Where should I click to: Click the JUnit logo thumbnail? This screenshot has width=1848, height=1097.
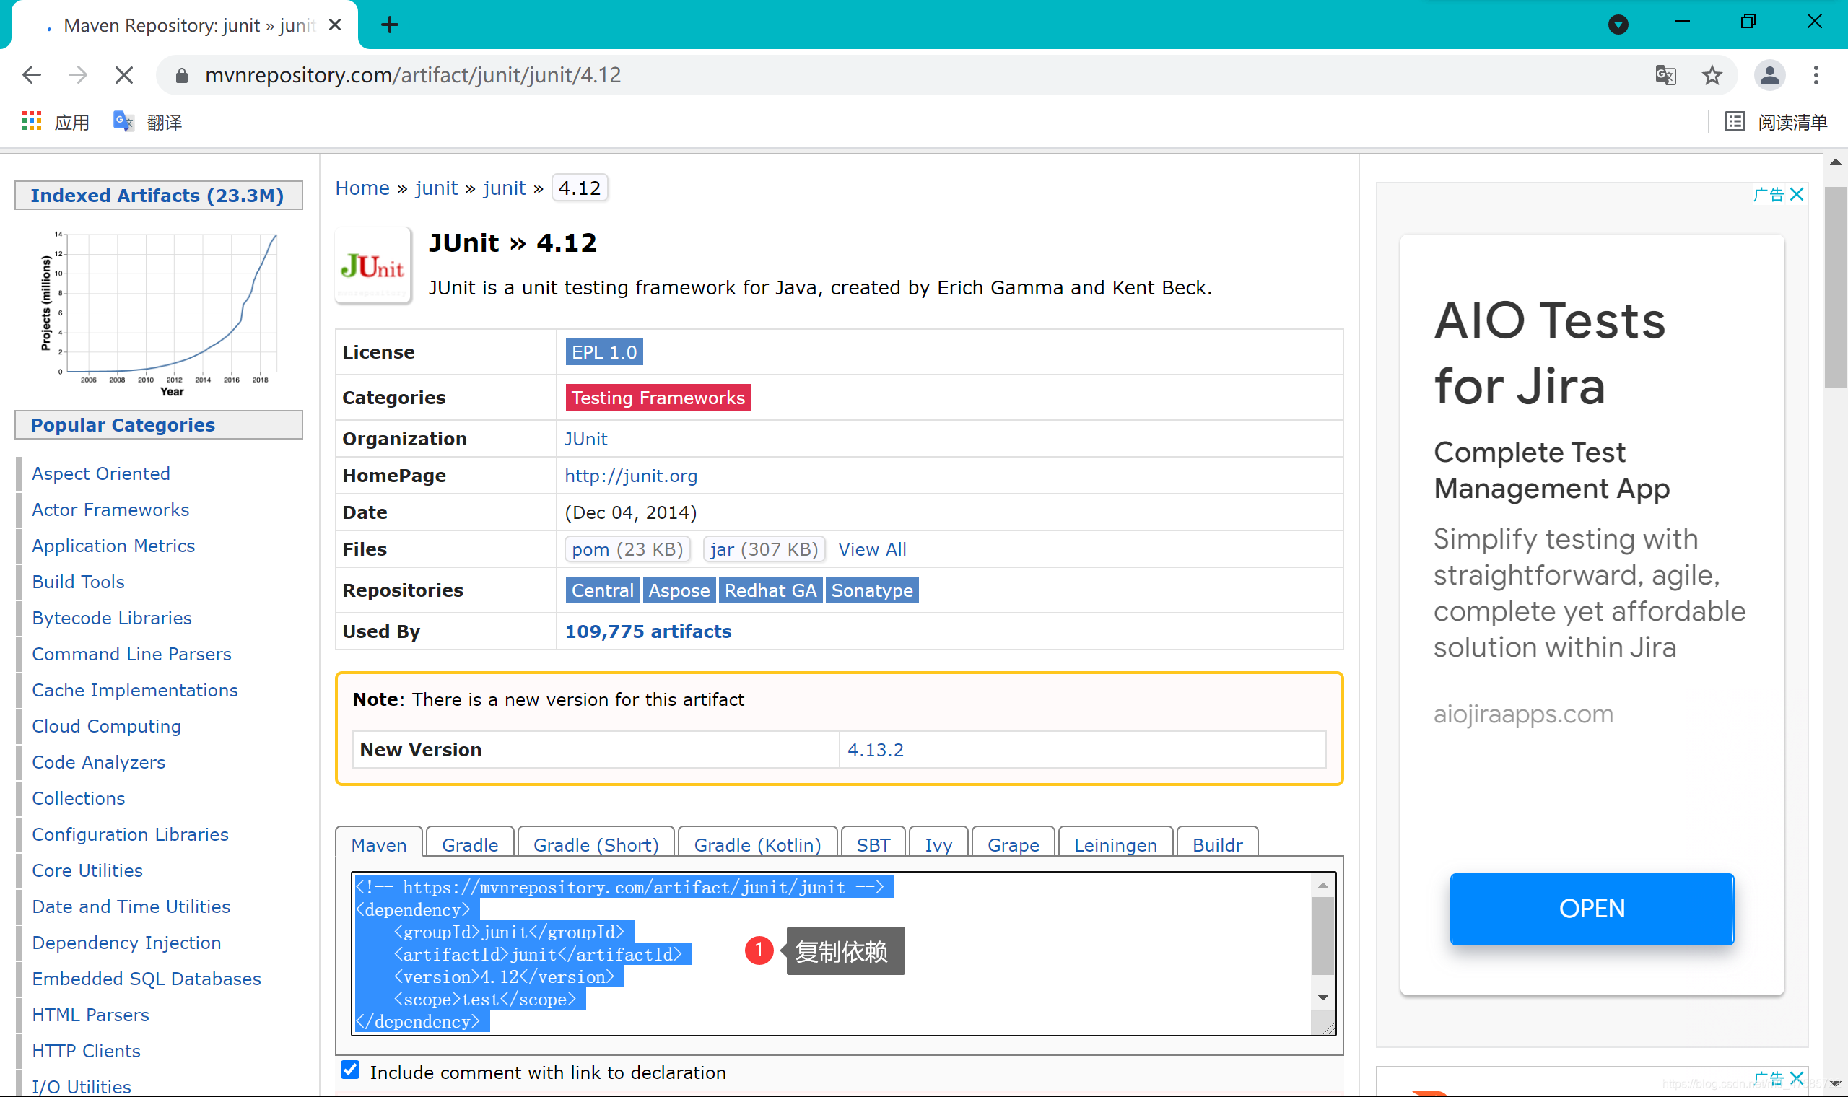click(x=373, y=266)
